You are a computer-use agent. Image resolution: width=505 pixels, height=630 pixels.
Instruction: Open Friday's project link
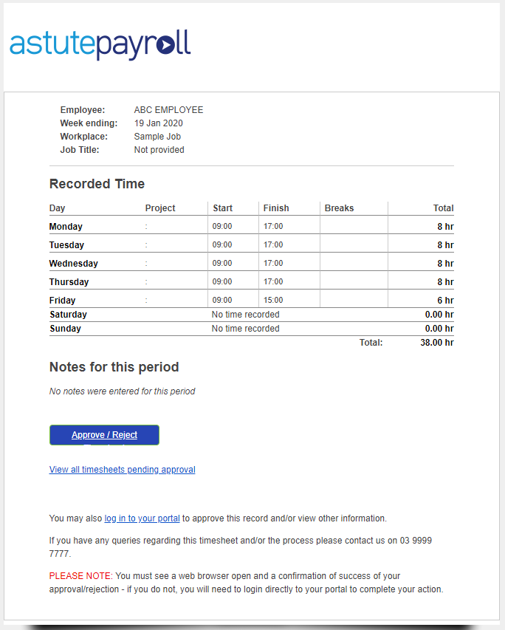(148, 300)
